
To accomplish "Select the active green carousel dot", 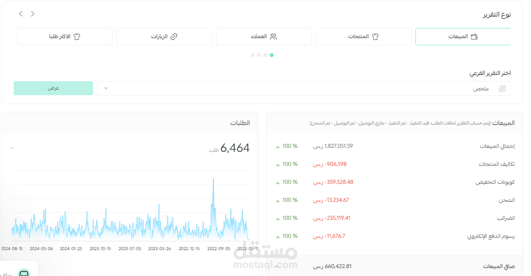I will 271,55.
